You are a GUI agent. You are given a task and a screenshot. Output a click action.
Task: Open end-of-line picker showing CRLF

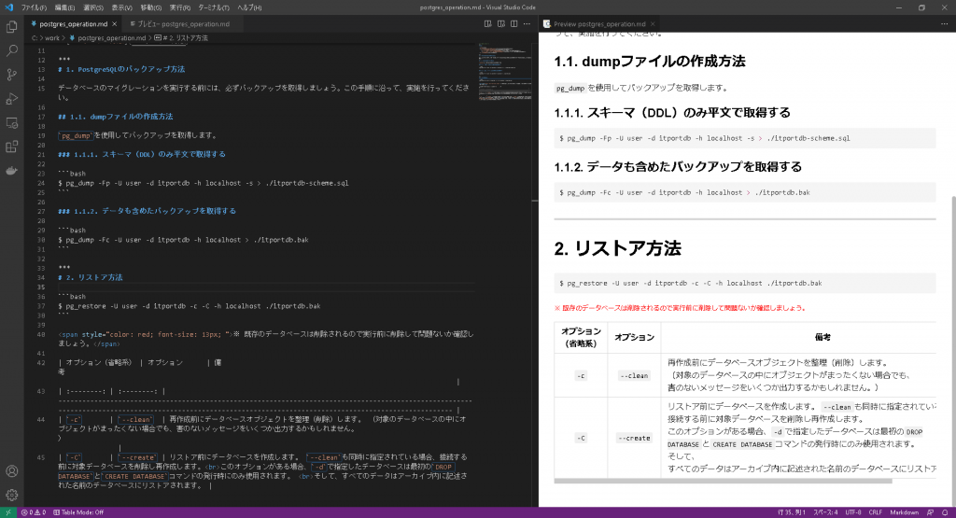[x=876, y=512]
